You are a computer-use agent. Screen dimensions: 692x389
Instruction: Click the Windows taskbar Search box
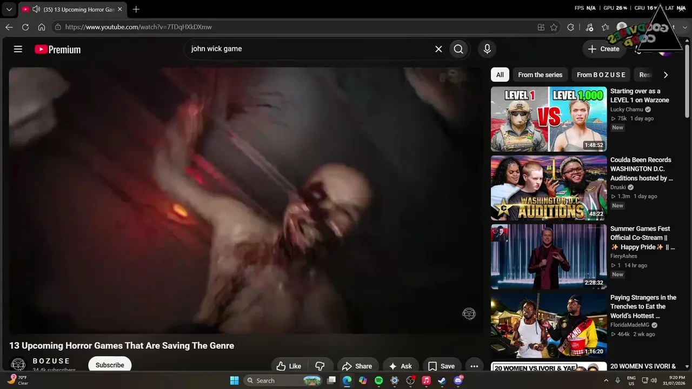coord(283,380)
